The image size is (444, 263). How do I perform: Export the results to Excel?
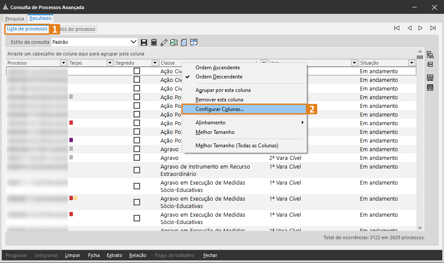(x=174, y=42)
